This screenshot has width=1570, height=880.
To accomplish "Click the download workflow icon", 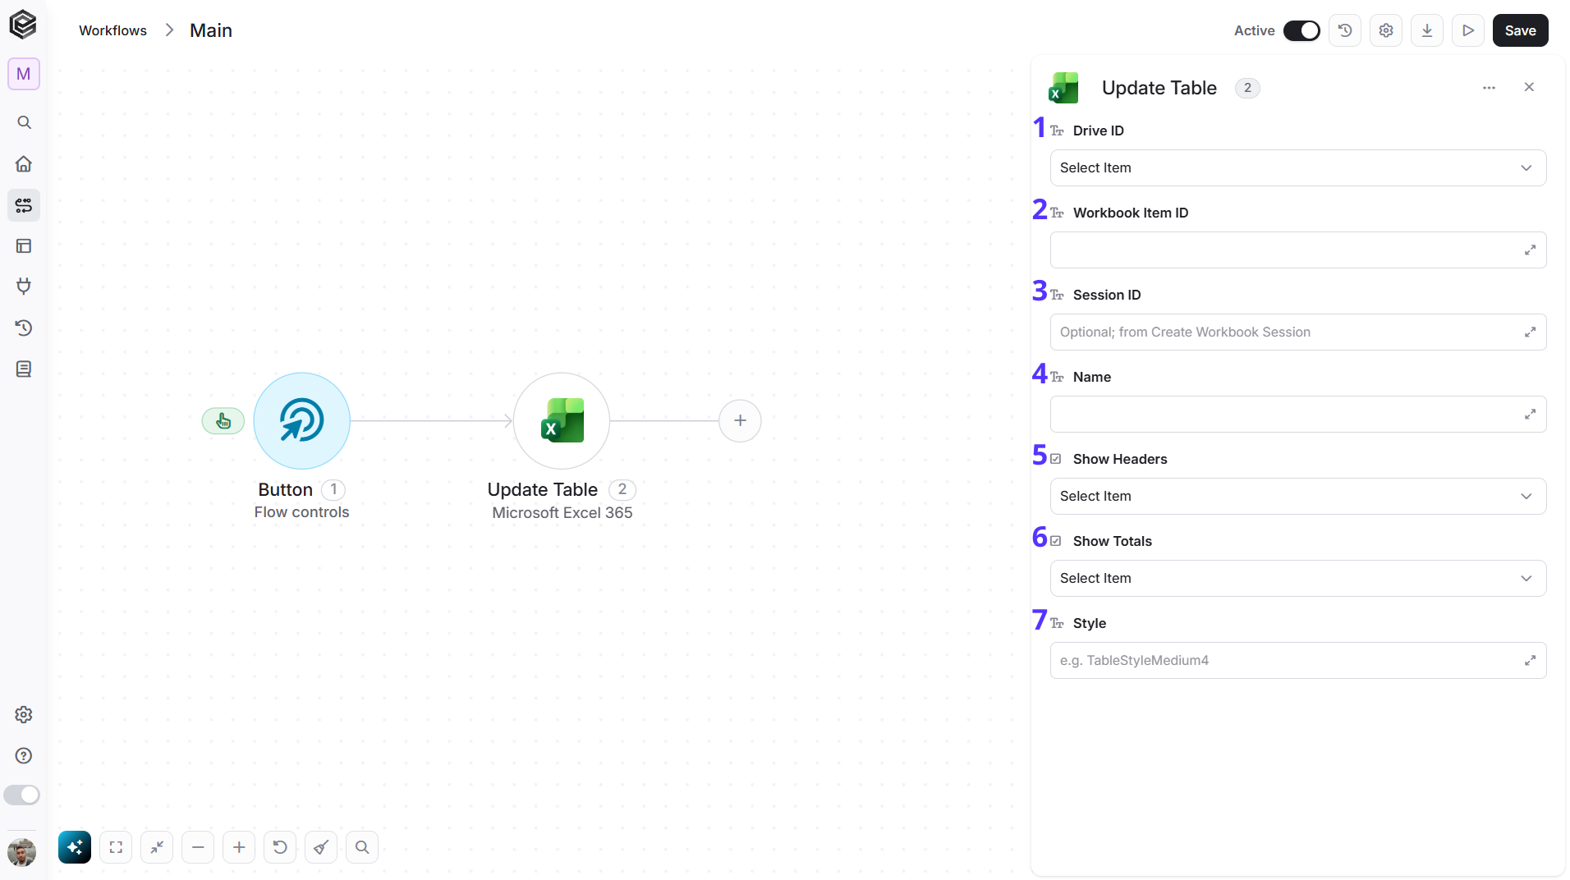I will tap(1427, 30).
